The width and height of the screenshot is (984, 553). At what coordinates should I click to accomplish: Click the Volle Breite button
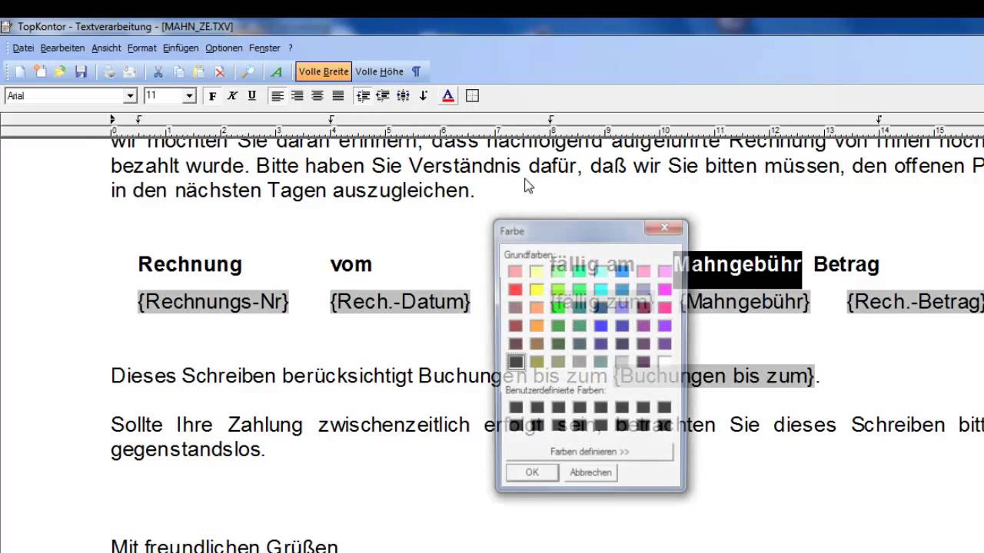[x=324, y=71]
